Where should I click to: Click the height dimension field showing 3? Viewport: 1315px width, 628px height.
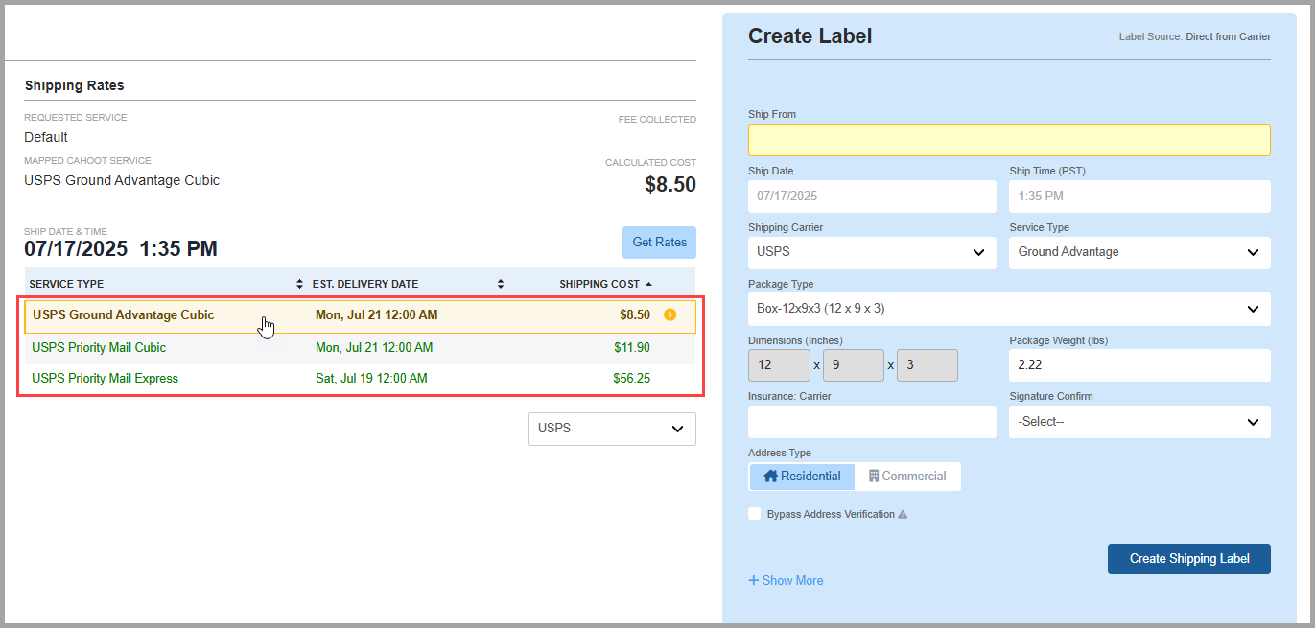(x=928, y=365)
